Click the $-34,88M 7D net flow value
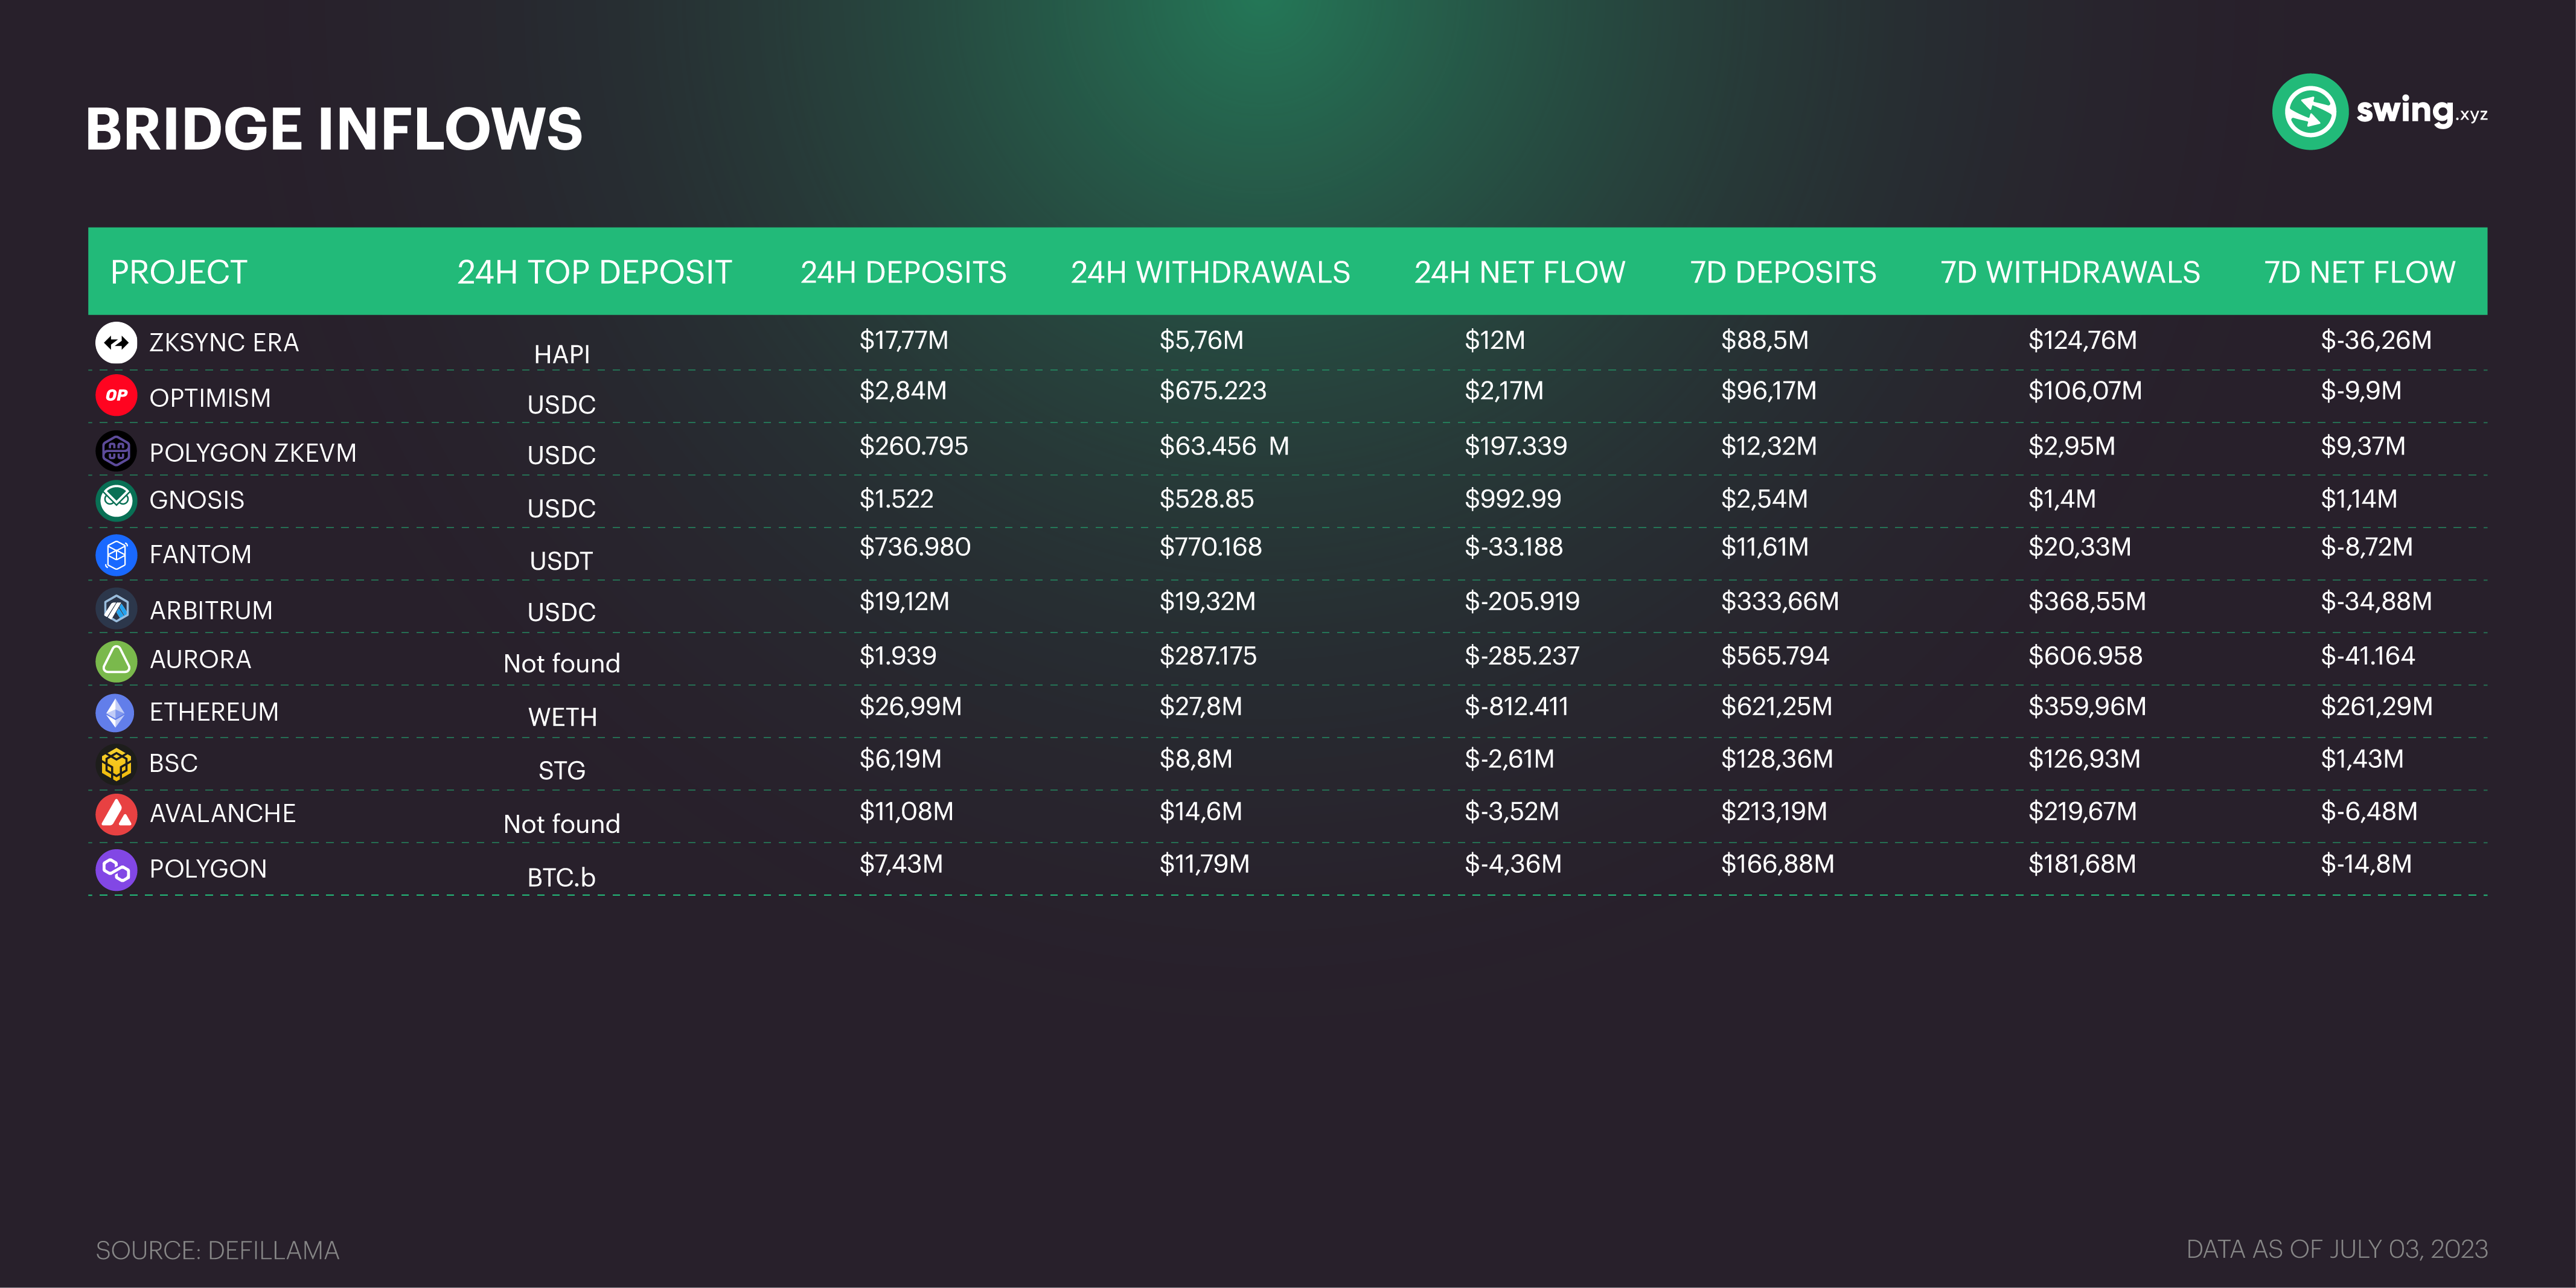Viewport: 2576px width, 1288px height. pos(2377,602)
